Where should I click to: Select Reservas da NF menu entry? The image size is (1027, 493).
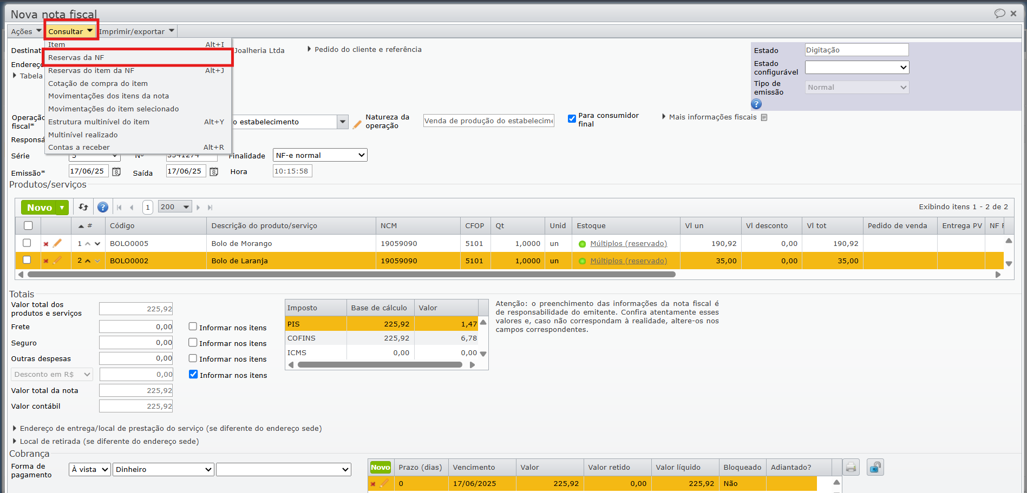[x=76, y=57]
